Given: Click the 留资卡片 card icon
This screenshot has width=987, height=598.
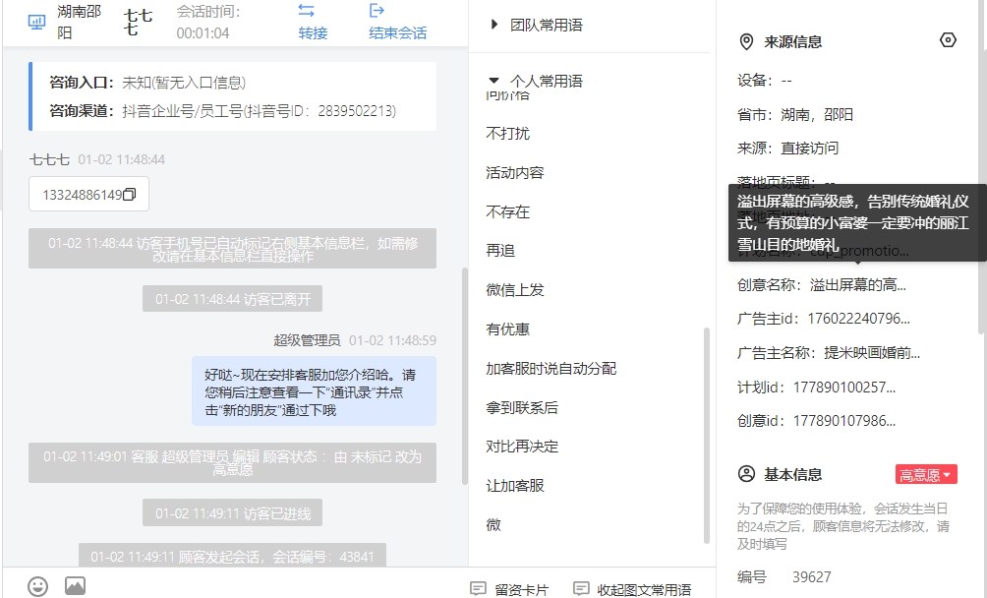Looking at the screenshot, I should pos(479,589).
